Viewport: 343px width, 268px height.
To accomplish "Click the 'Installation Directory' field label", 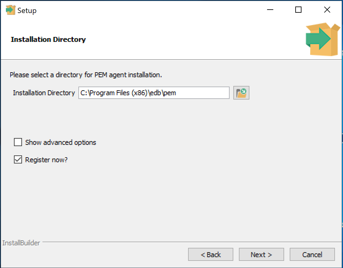I will coord(44,93).
